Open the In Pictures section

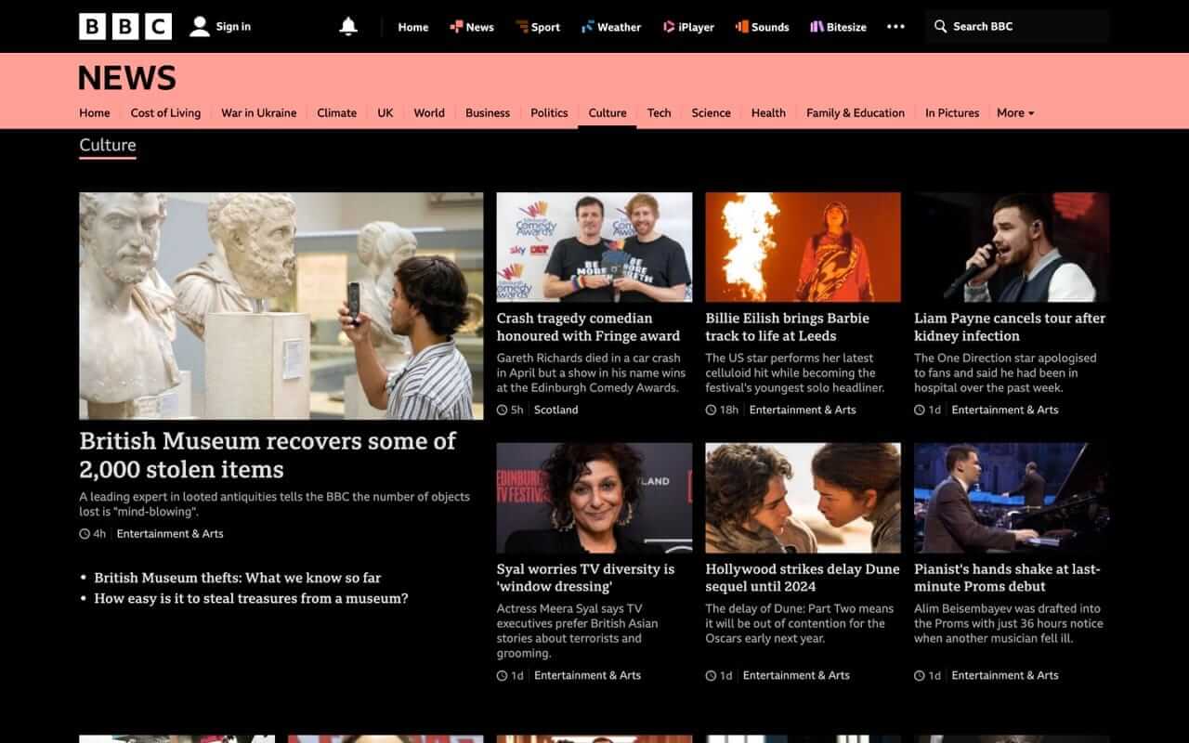(x=952, y=112)
